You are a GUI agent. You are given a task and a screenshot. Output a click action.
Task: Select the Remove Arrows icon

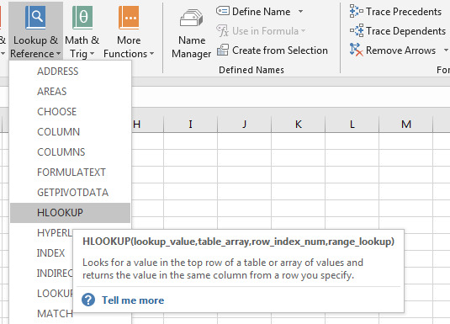coord(356,50)
